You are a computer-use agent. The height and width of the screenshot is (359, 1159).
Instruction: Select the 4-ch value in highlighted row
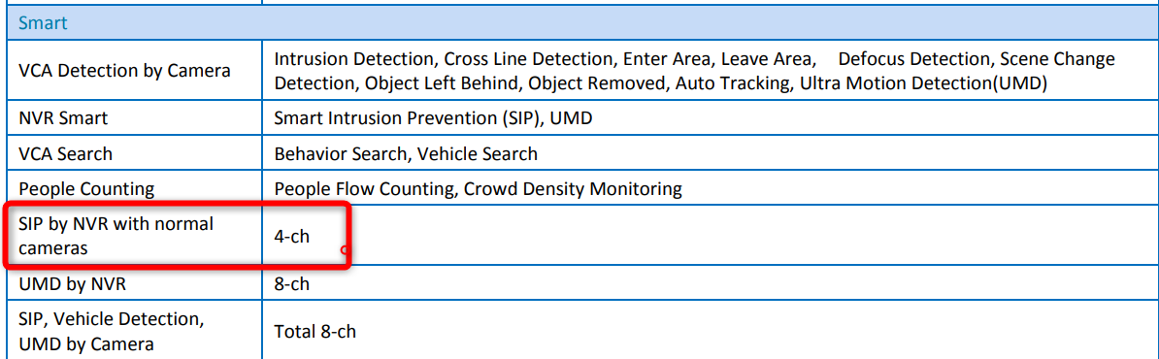(x=291, y=237)
